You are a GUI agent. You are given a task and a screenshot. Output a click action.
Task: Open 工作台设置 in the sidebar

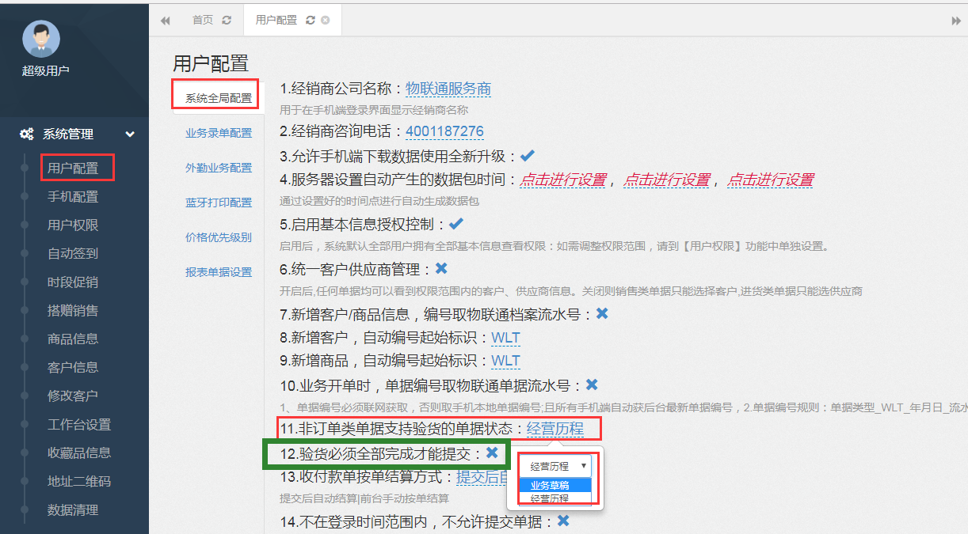click(x=79, y=425)
